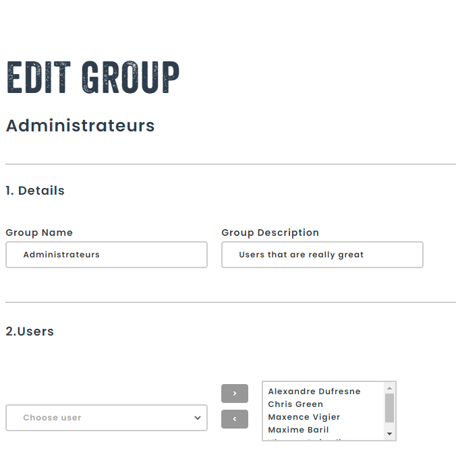Select Chris Green in the user list
Screen dimensions: 456x471
pos(295,404)
